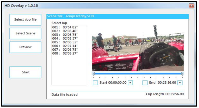Click the Clip length 00:25:56.00 readout

[165, 94]
